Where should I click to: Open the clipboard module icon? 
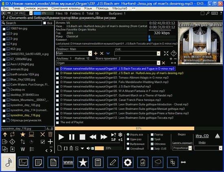click(143, 162)
